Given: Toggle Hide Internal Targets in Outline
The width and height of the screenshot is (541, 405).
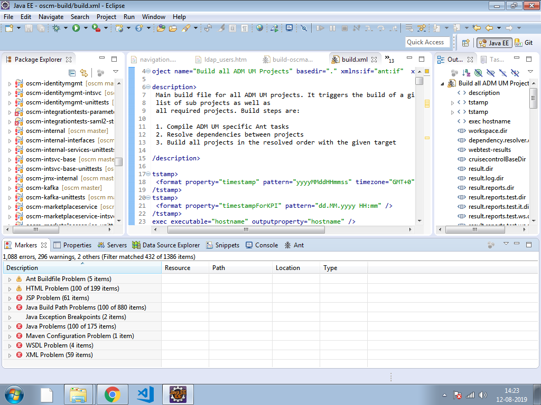Looking at the screenshot, I should (478, 73).
